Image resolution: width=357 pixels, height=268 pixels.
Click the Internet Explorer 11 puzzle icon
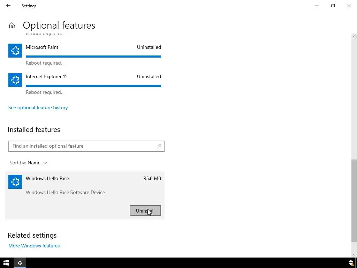pyautogui.click(x=15, y=80)
